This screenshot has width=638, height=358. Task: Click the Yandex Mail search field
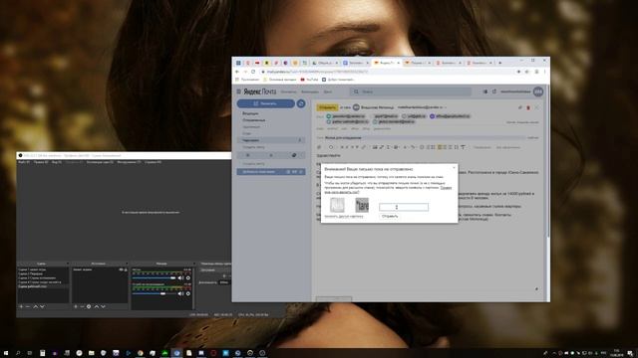411,91
